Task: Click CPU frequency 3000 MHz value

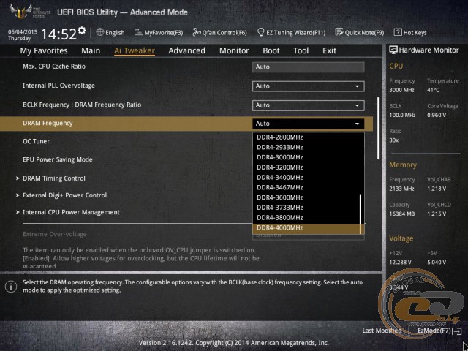Action: coord(401,90)
